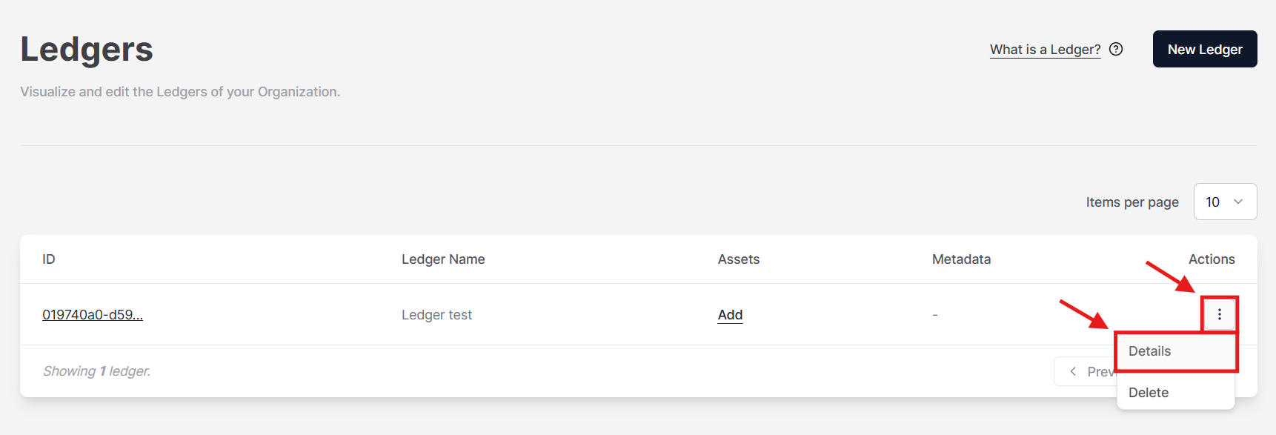Select the Ledger test name cell
1276x435 pixels.
pos(436,314)
